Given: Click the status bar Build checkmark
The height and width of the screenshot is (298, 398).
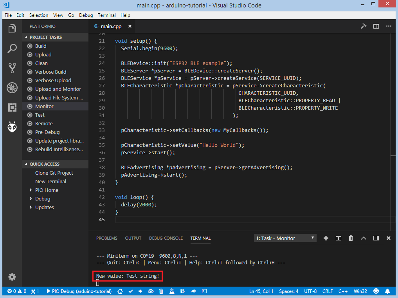Looking at the screenshot, I should point(131,291).
